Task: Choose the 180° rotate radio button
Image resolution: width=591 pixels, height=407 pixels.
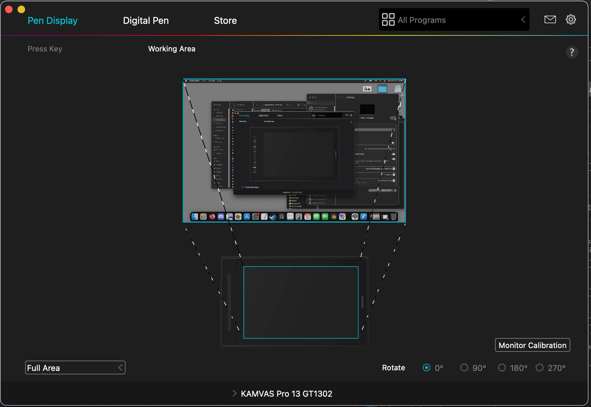Action: [x=502, y=367]
